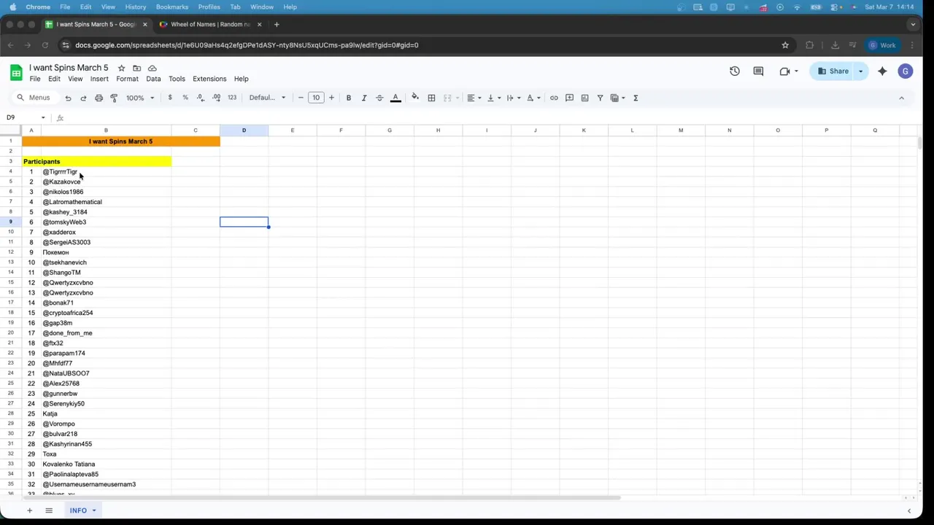Open table views dropdown in toolbar
934x525 pixels.
(x=618, y=98)
